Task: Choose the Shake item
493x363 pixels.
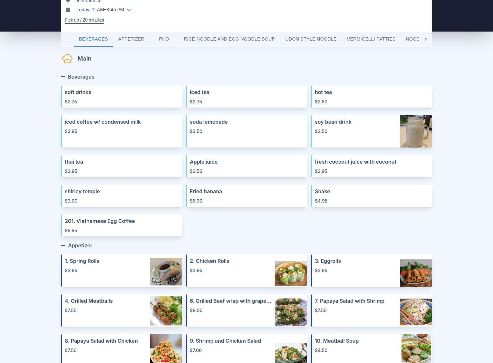Action: (x=372, y=196)
